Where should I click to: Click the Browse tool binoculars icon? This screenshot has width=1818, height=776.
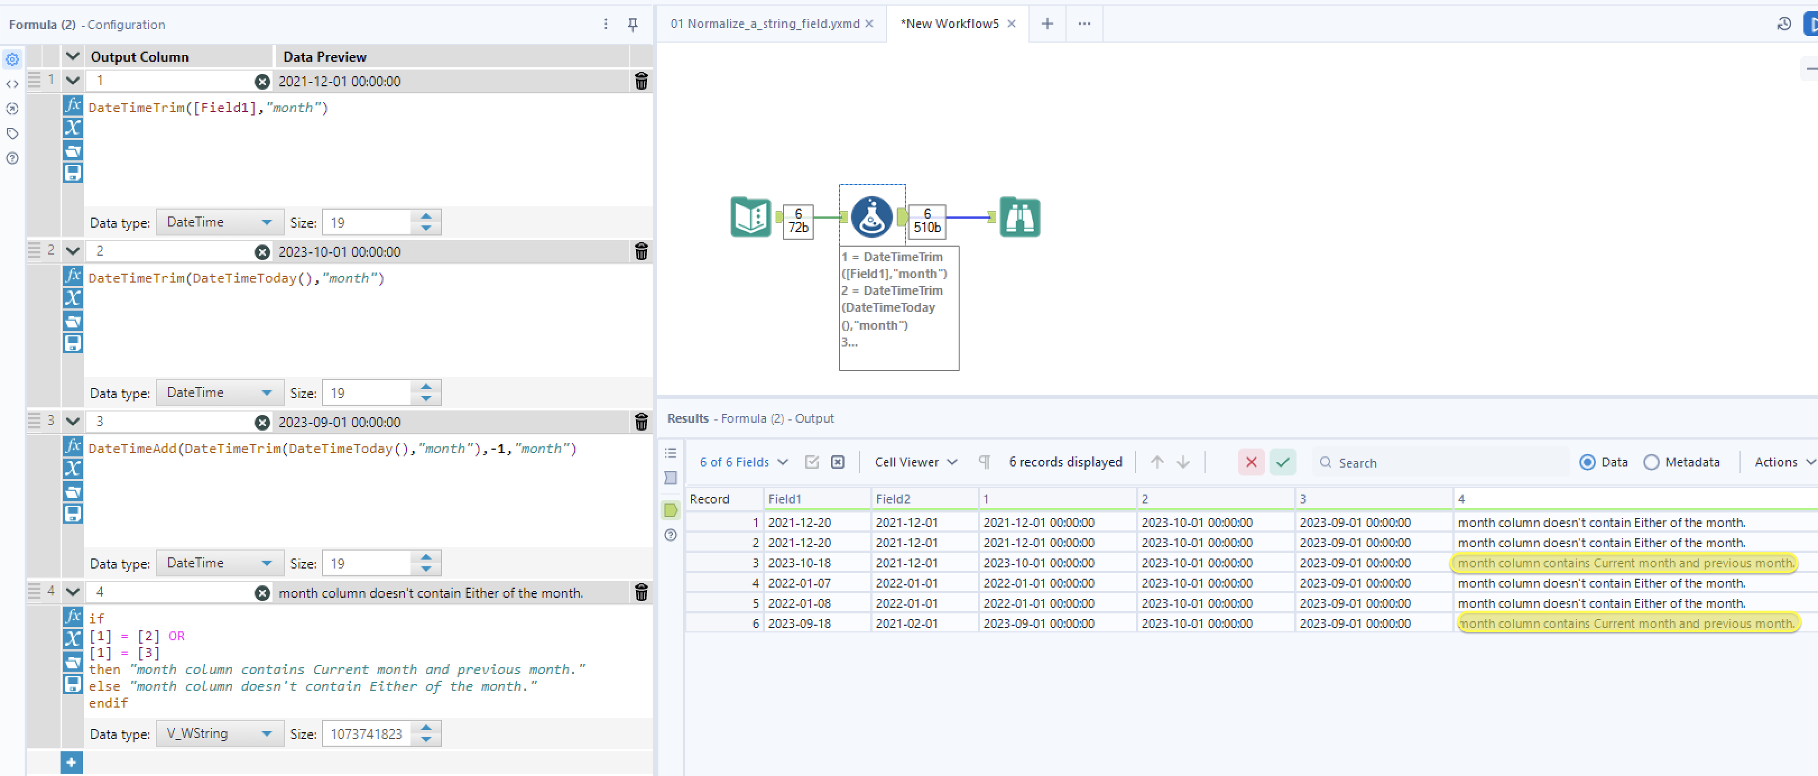pos(1019,216)
